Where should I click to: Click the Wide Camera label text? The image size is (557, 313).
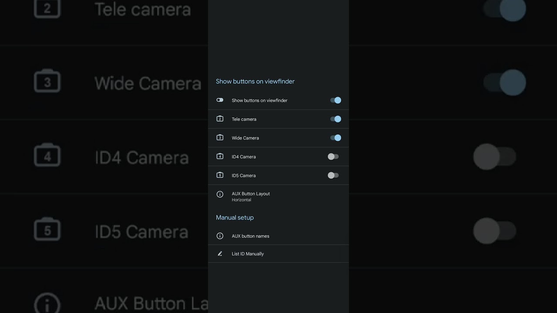tap(245, 138)
